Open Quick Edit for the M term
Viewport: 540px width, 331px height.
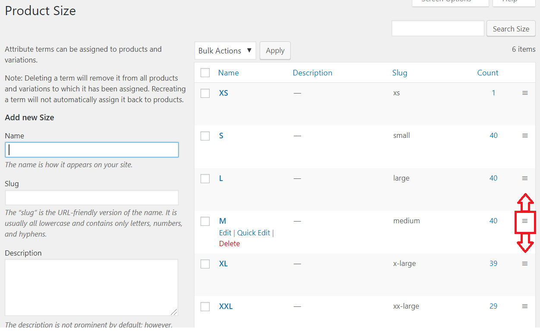(254, 233)
